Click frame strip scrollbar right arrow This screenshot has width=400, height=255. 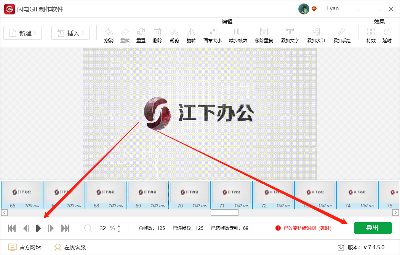pos(396,212)
